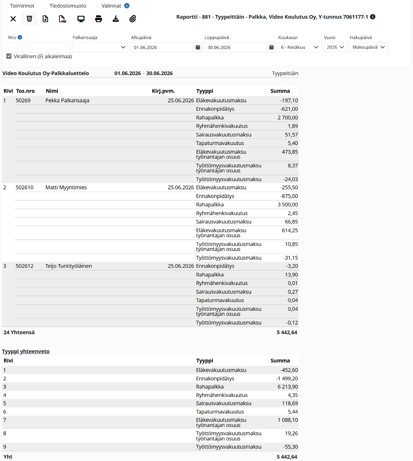The image size is (413, 461).
Task: Print the report using printer icon
Action: [x=99, y=19]
